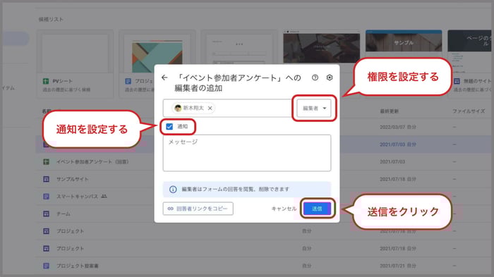Toggle the 通知 checkbox
Image resolution: width=494 pixels, height=277 pixels.
click(169, 127)
